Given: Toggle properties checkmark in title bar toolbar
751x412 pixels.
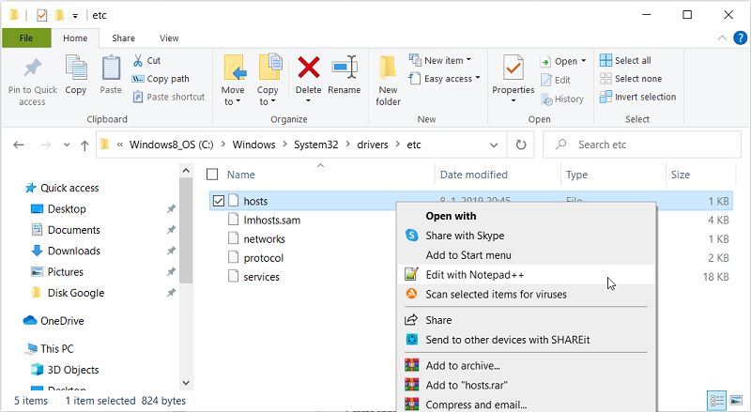Looking at the screenshot, I should coord(42,15).
